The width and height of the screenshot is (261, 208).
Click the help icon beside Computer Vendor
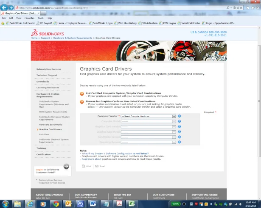[x=180, y=116]
